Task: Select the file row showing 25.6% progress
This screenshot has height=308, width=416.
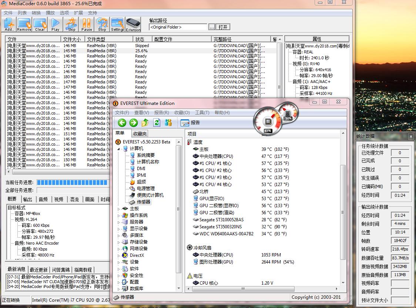Action: coord(141,51)
